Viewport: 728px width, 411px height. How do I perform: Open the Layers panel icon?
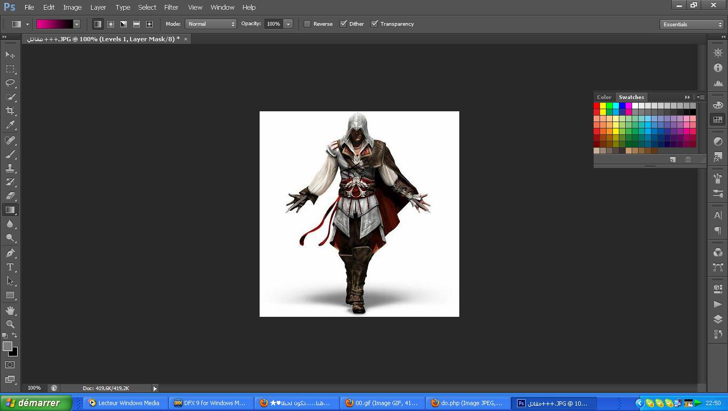tap(718, 319)
